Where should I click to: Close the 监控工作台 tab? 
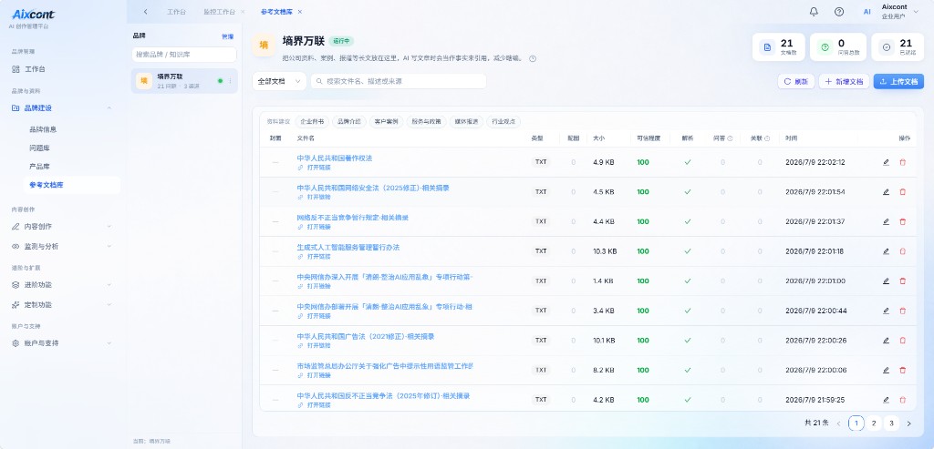pos(243,12)
